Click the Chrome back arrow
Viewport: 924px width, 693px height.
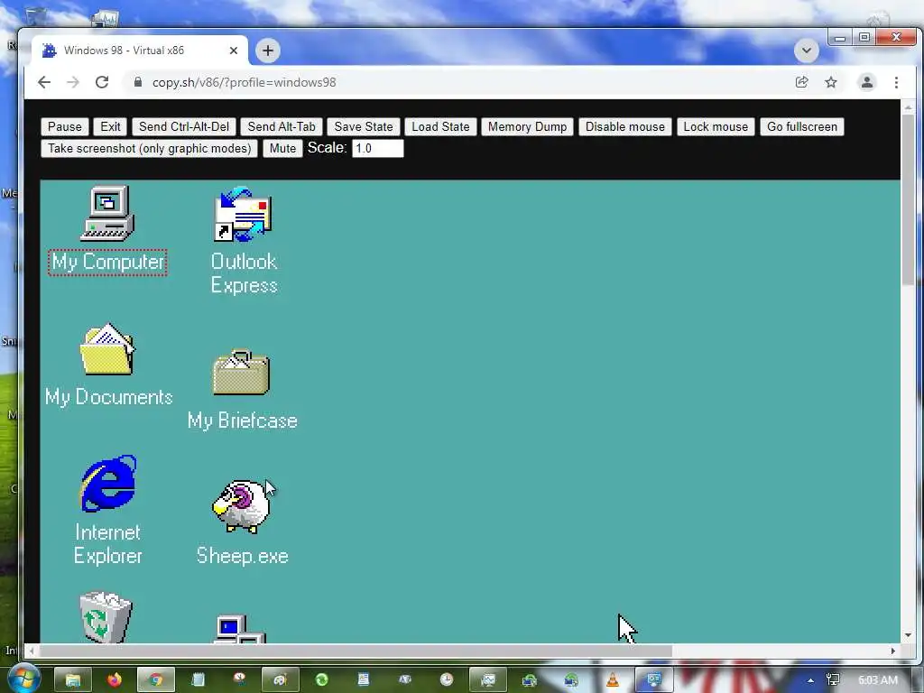click(44, 82)
